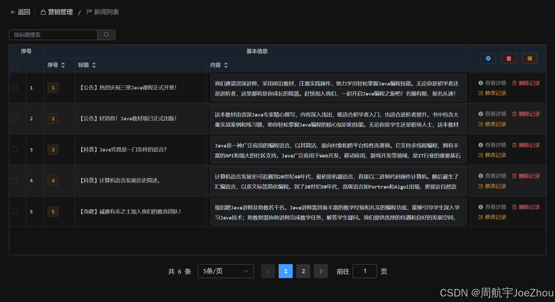555x302 pixels.
Task: Click total count text 共 6 条
Action: click(x=180, y=271)
